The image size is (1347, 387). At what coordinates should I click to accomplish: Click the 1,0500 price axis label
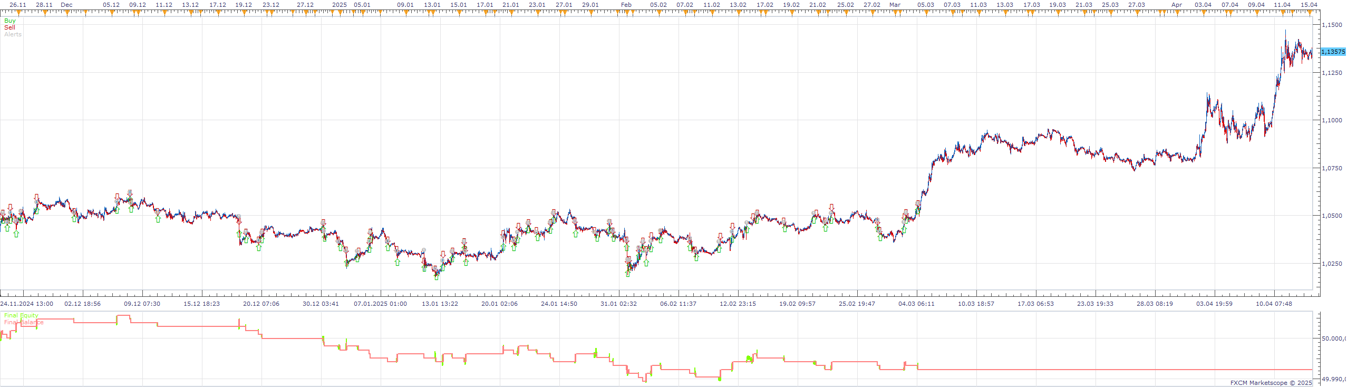point(1332,216)
